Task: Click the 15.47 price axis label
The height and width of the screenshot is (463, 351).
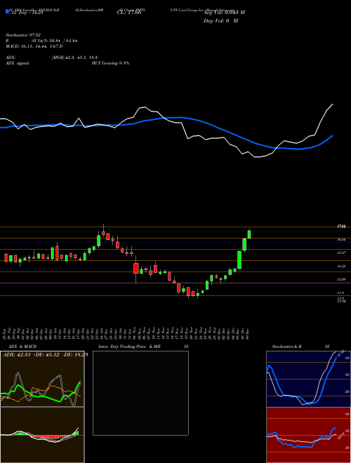Action: 342,253
